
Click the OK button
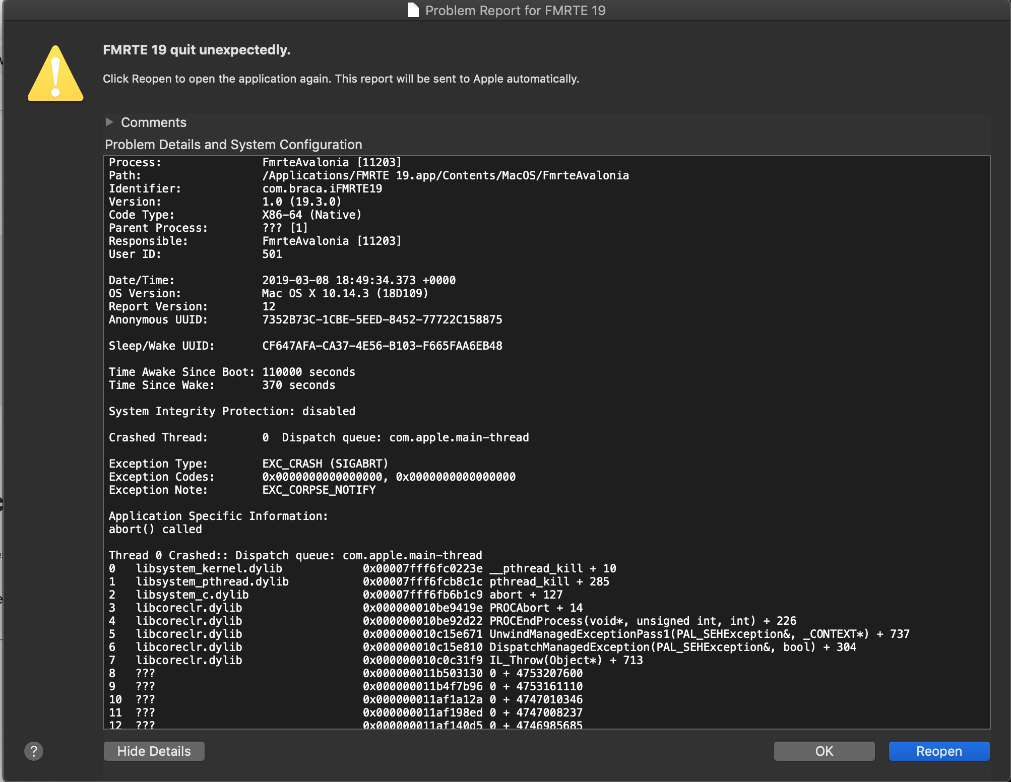point(824,751)
